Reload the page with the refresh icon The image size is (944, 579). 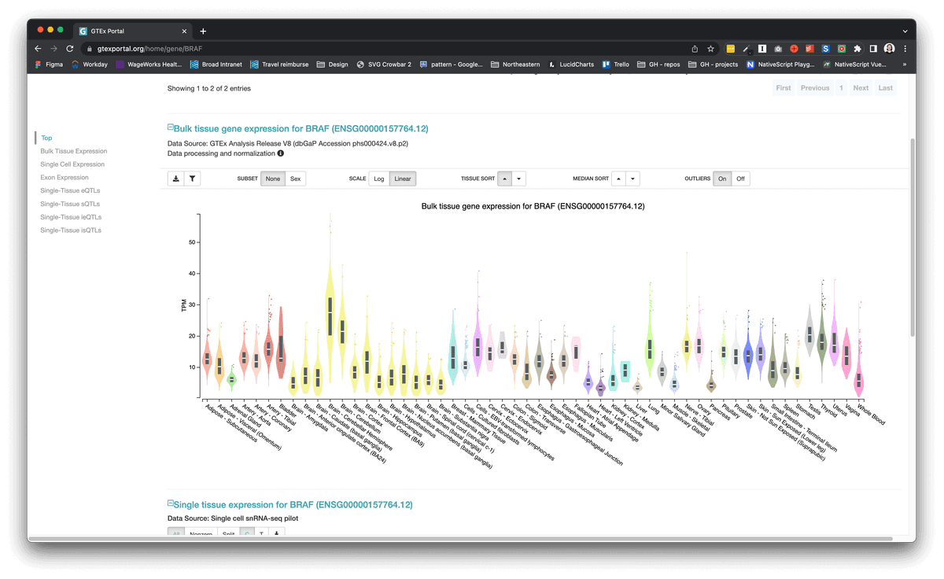point(70,49)
